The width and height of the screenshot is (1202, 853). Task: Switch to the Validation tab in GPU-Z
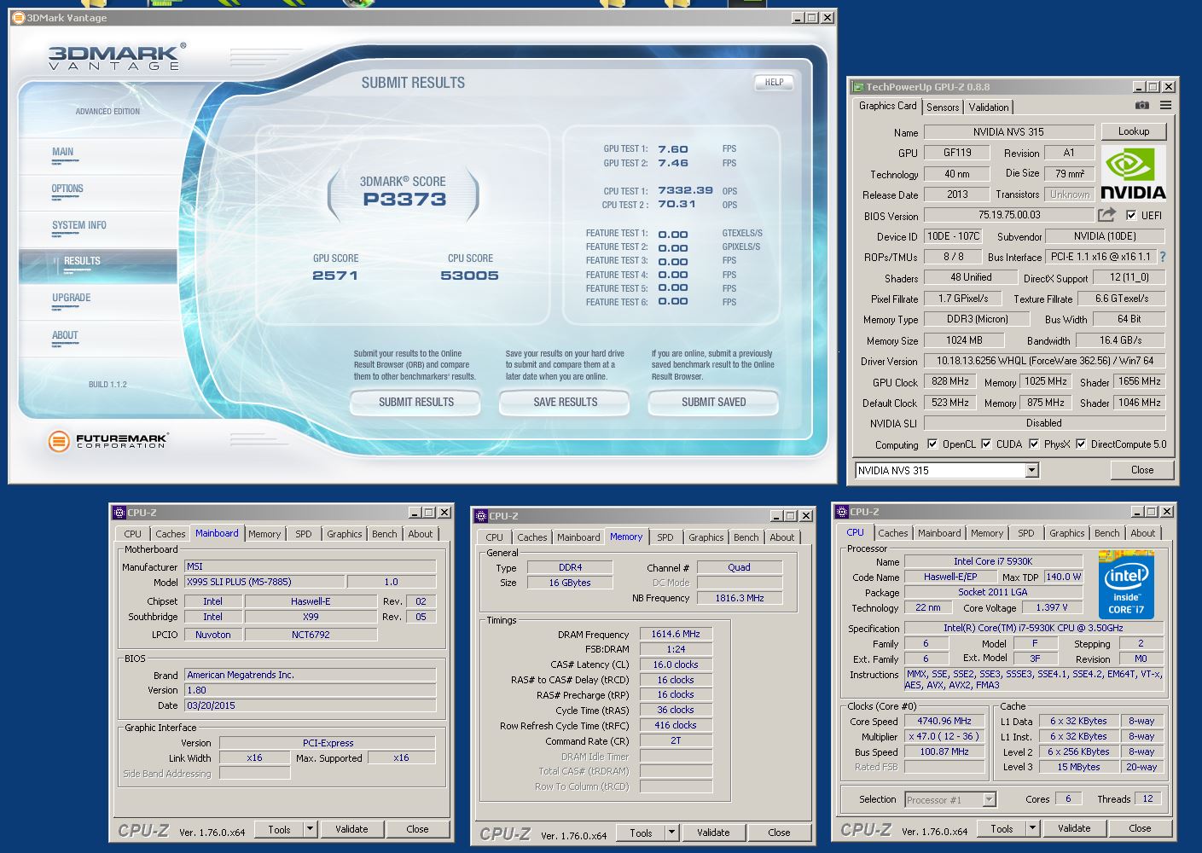click(x=989, y=107)
